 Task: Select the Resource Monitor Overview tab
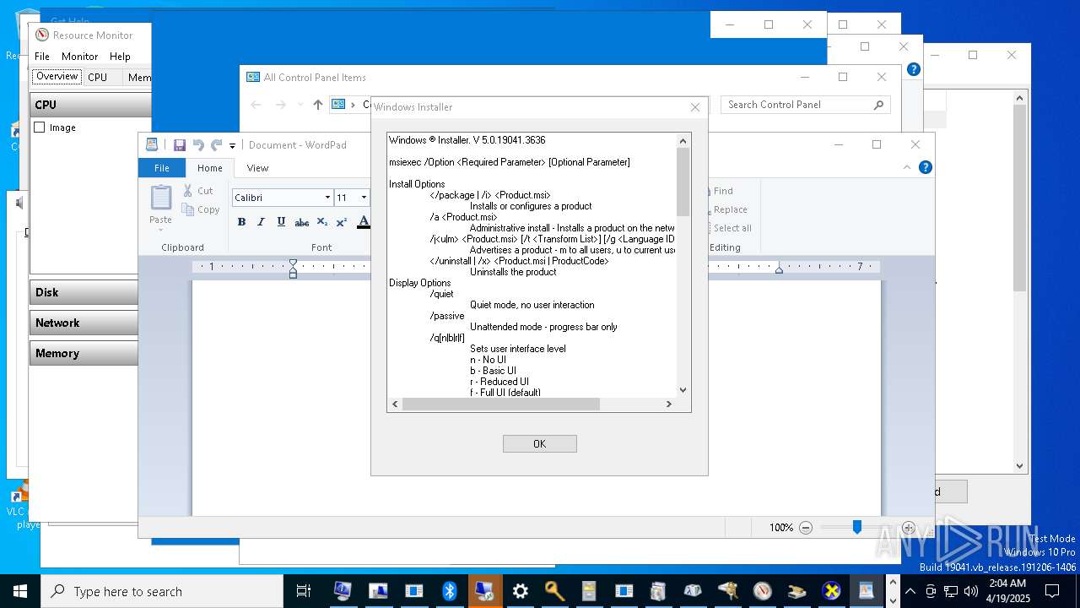57,77
